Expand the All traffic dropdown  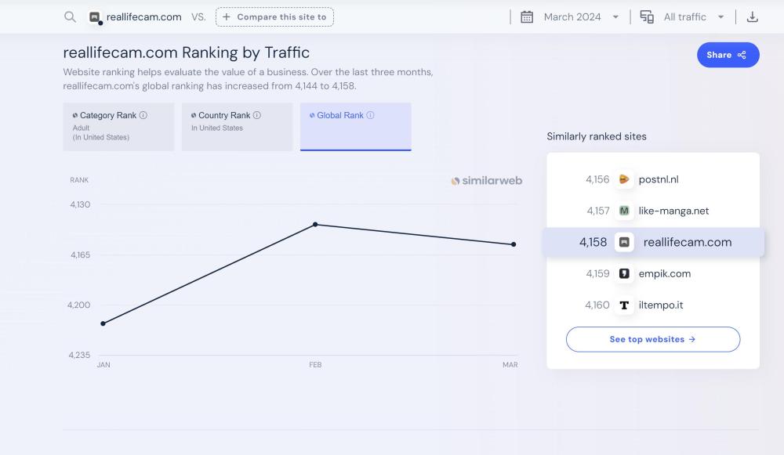pyautogui.click(x=693, y=16)
